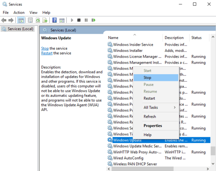216x171 pixels.
Task: Open the View menu
Action: coord(33,13)
